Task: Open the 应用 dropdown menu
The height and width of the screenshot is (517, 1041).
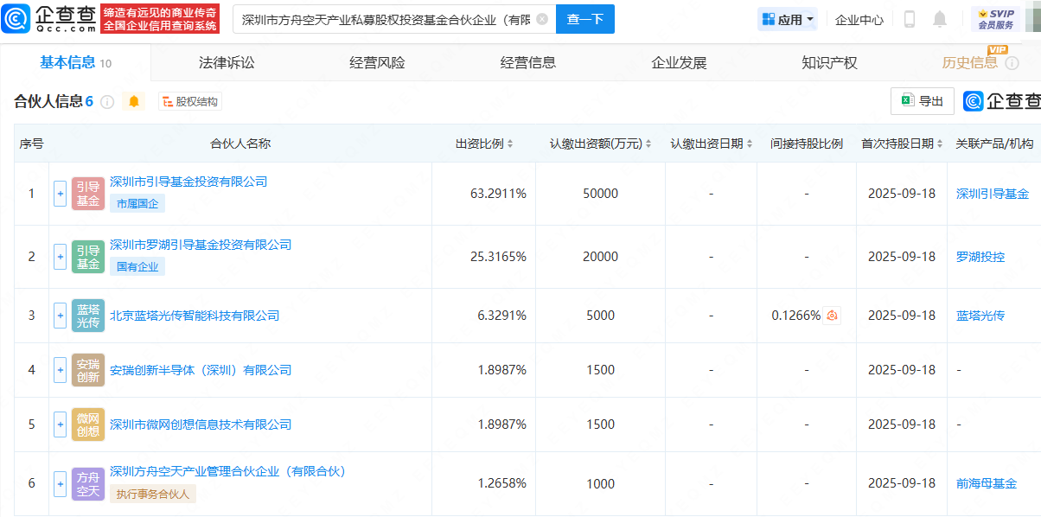Action: click(x=787, y=19)
